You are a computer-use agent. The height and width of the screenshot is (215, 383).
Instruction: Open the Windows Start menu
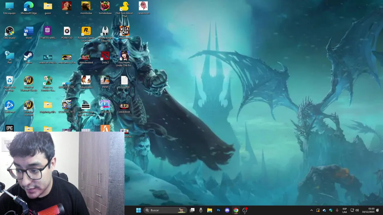coord(139,210)
